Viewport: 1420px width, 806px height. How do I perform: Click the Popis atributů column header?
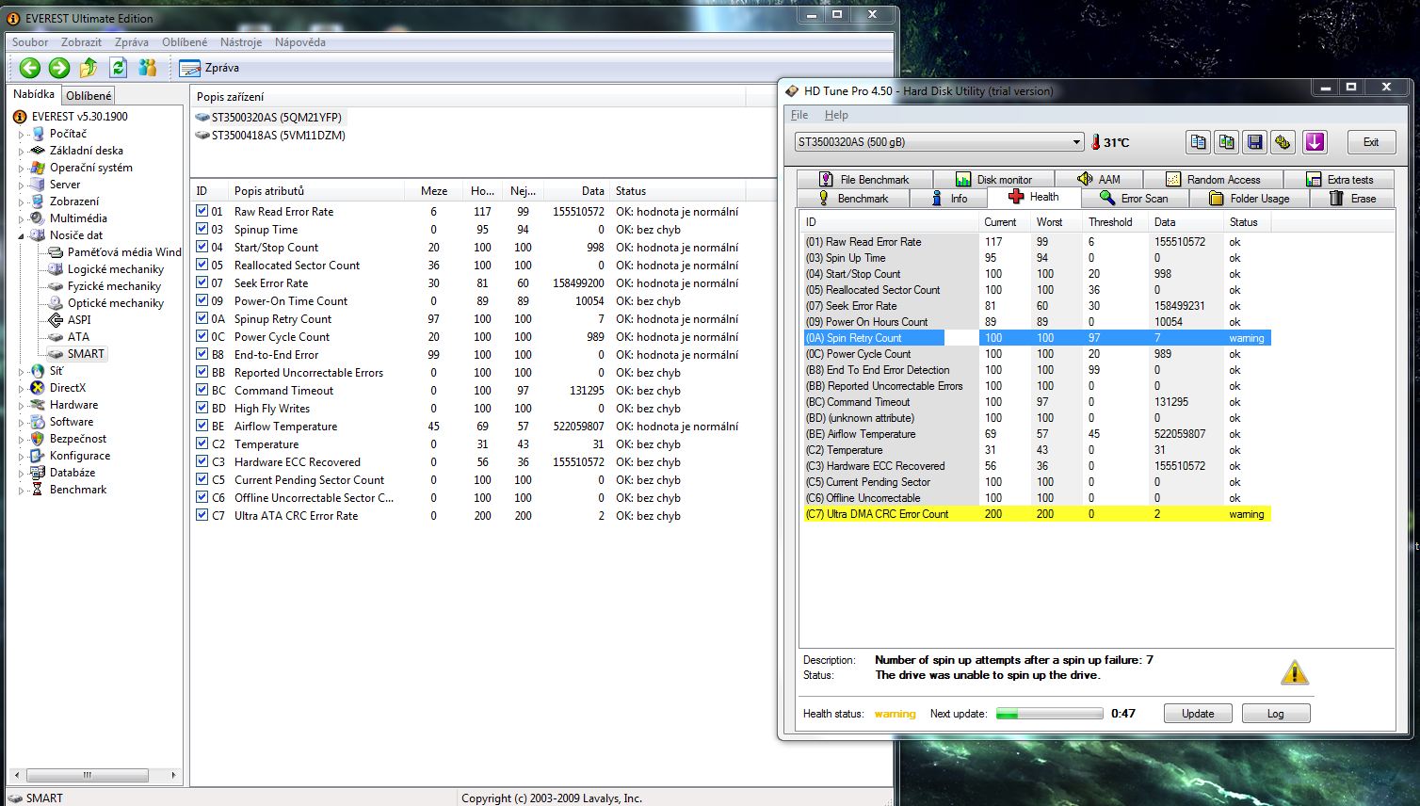317,191
